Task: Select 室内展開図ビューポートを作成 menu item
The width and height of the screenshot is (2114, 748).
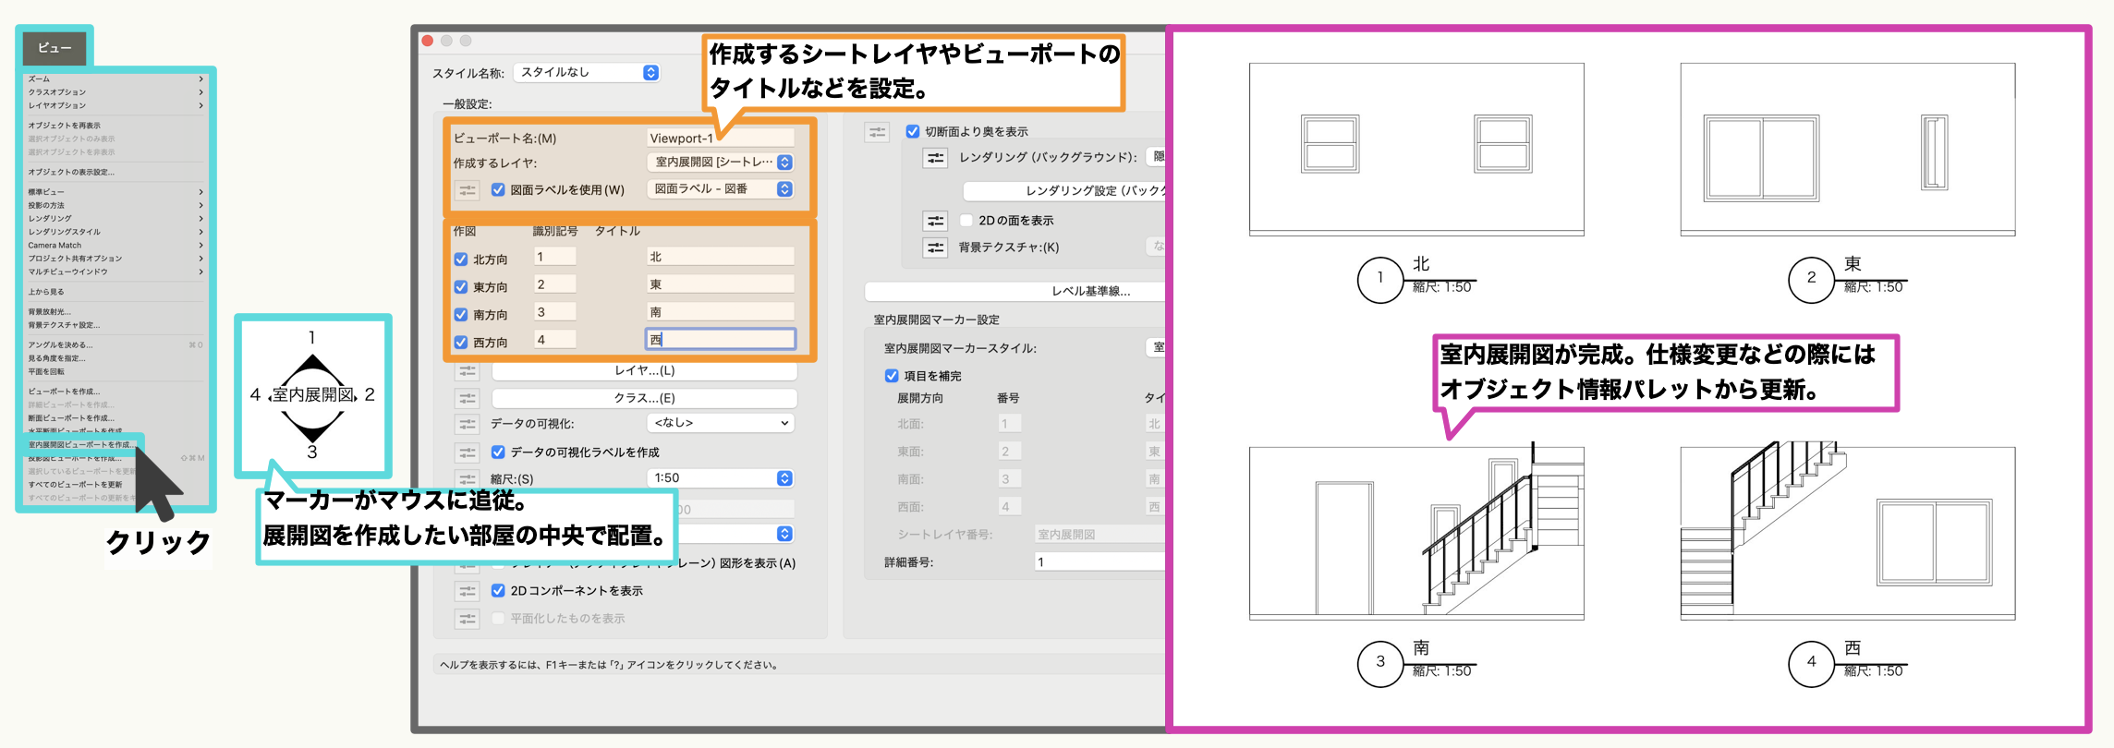Action: 80,445
